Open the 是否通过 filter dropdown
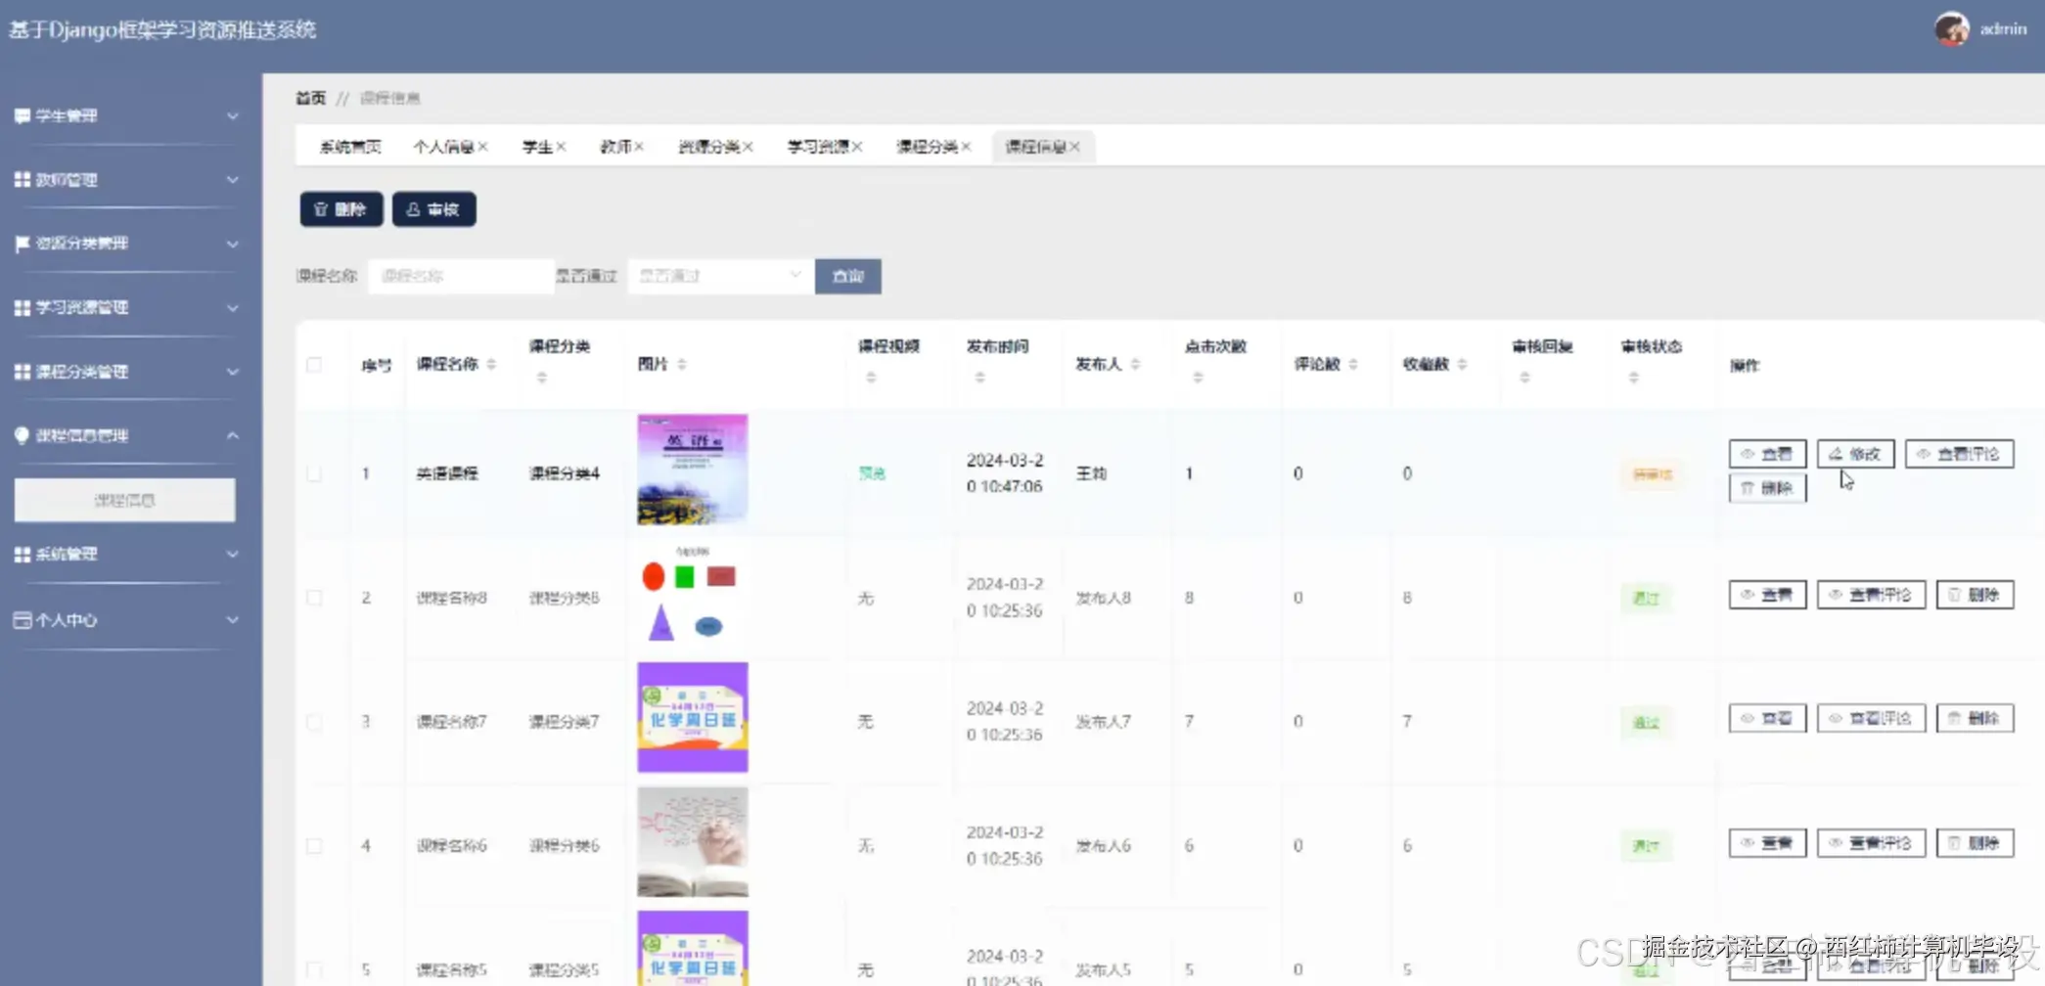This screenshot has height=986, width=2045. point(720,276)
